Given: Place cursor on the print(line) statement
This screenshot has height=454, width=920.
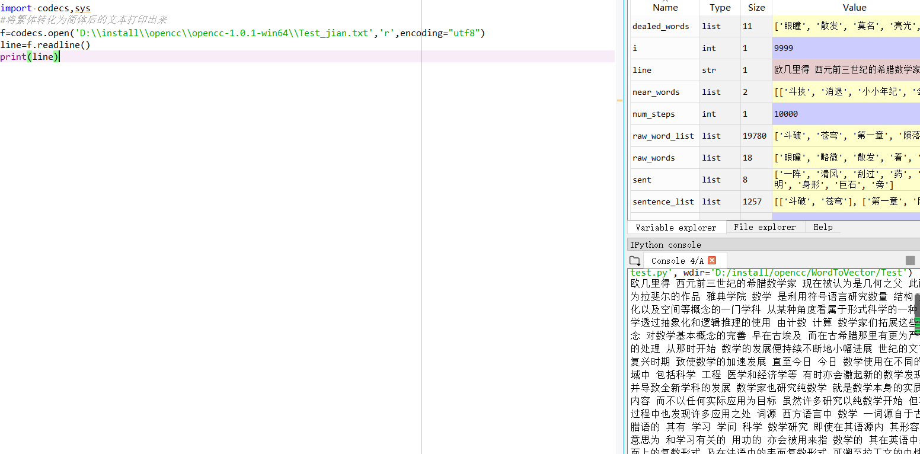Looking at the screenshot, I should coord(30,57).
